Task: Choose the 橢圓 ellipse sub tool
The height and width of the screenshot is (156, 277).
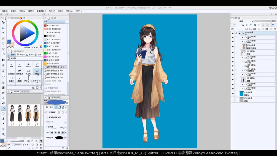Action: tap(37, 72)
